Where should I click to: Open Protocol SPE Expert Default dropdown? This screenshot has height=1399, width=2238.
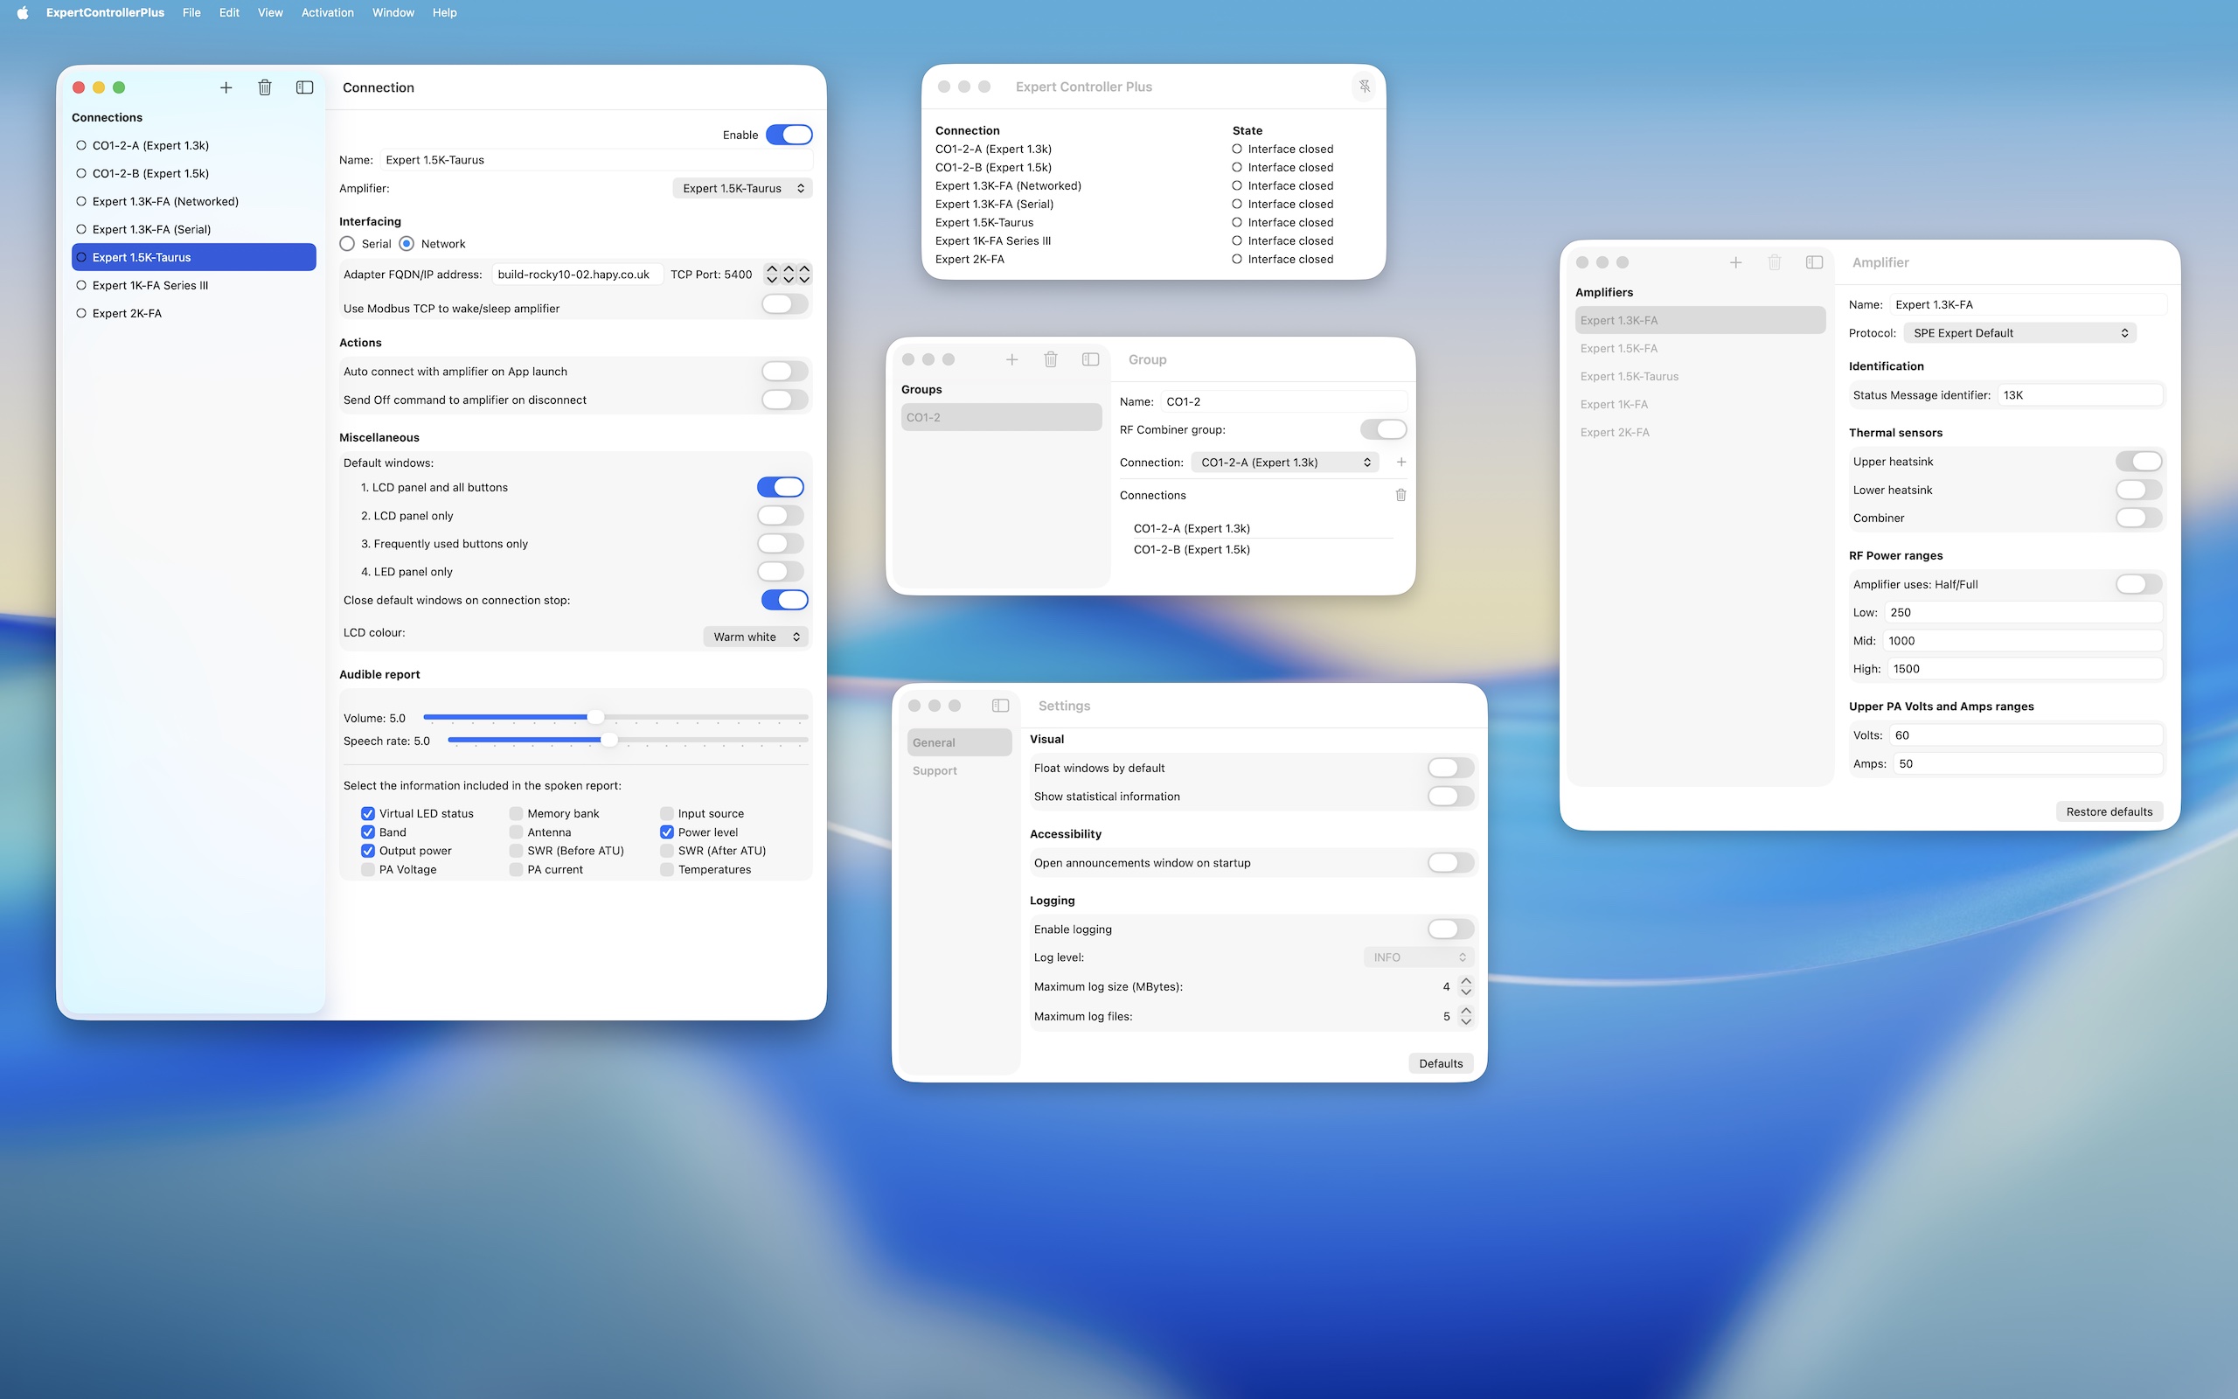coord(2019,333)
